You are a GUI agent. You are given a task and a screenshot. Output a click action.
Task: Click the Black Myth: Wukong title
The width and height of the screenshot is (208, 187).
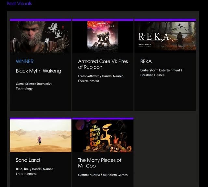[x=38, y=71]
